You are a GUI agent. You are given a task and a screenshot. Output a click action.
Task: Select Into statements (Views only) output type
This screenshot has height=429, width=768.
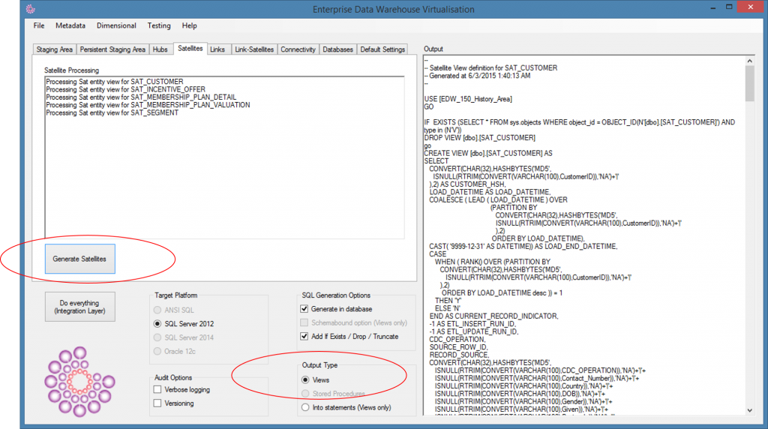tap(304, 407)
